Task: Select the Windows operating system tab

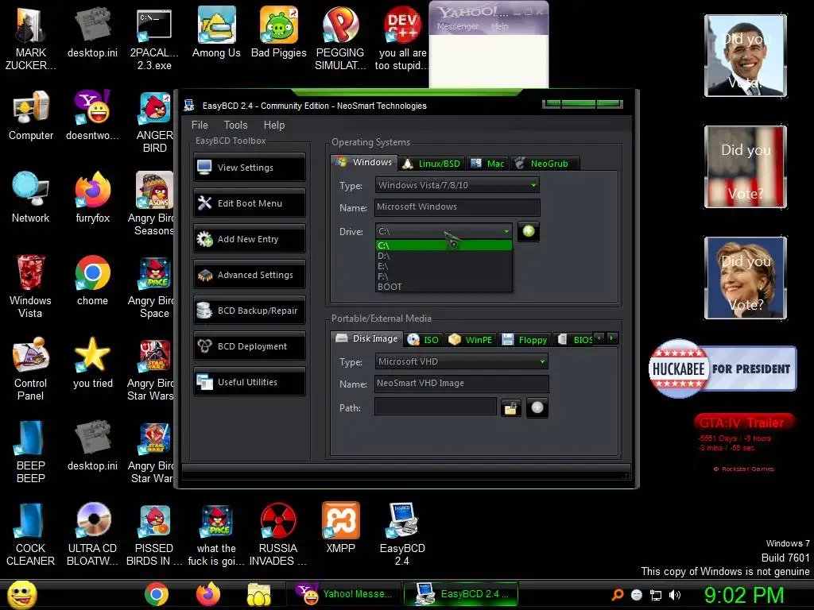Action: tap(364, 162)
